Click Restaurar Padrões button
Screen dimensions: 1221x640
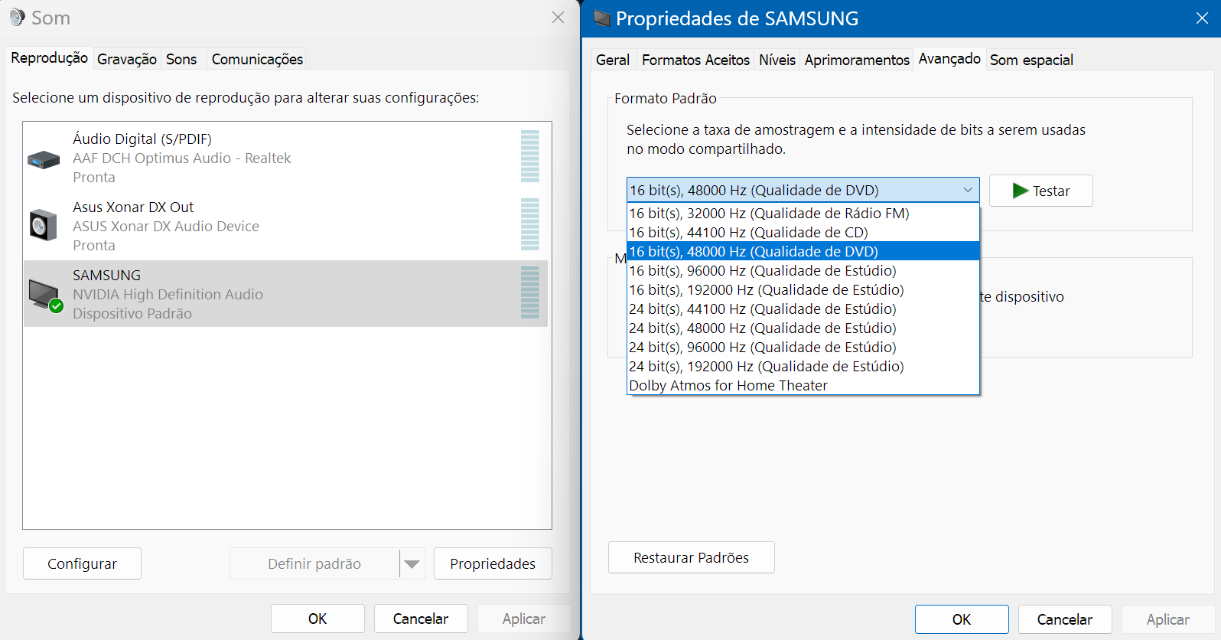pyautogui.click(x=691, y=557)
